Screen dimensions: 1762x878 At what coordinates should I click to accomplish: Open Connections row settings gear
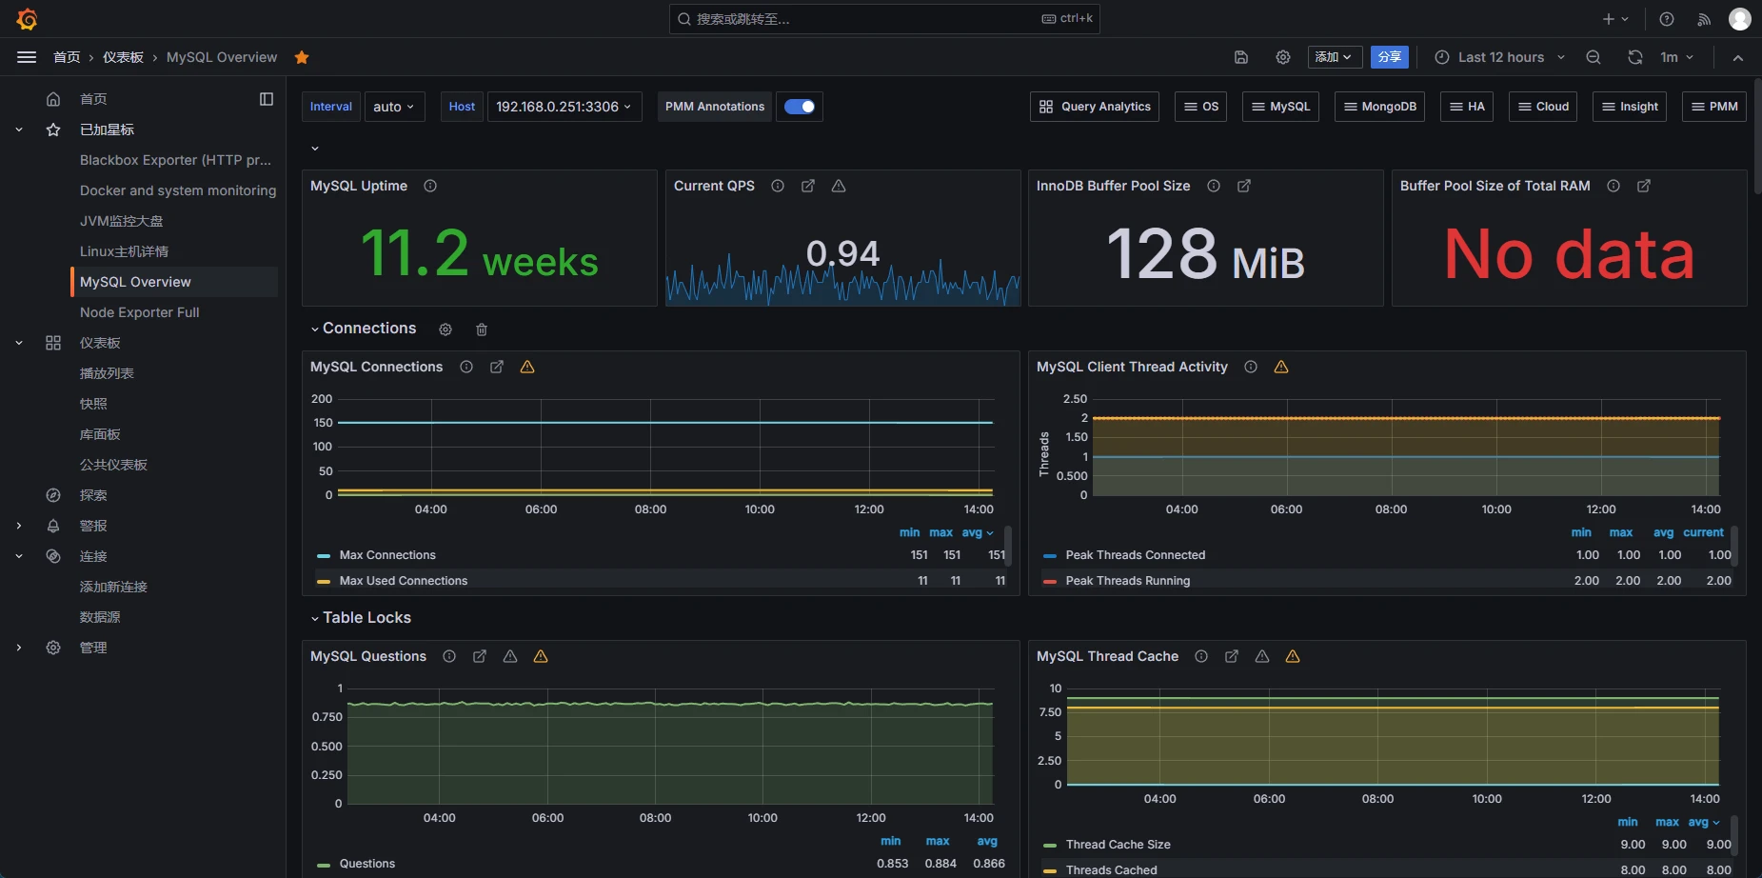445,329
